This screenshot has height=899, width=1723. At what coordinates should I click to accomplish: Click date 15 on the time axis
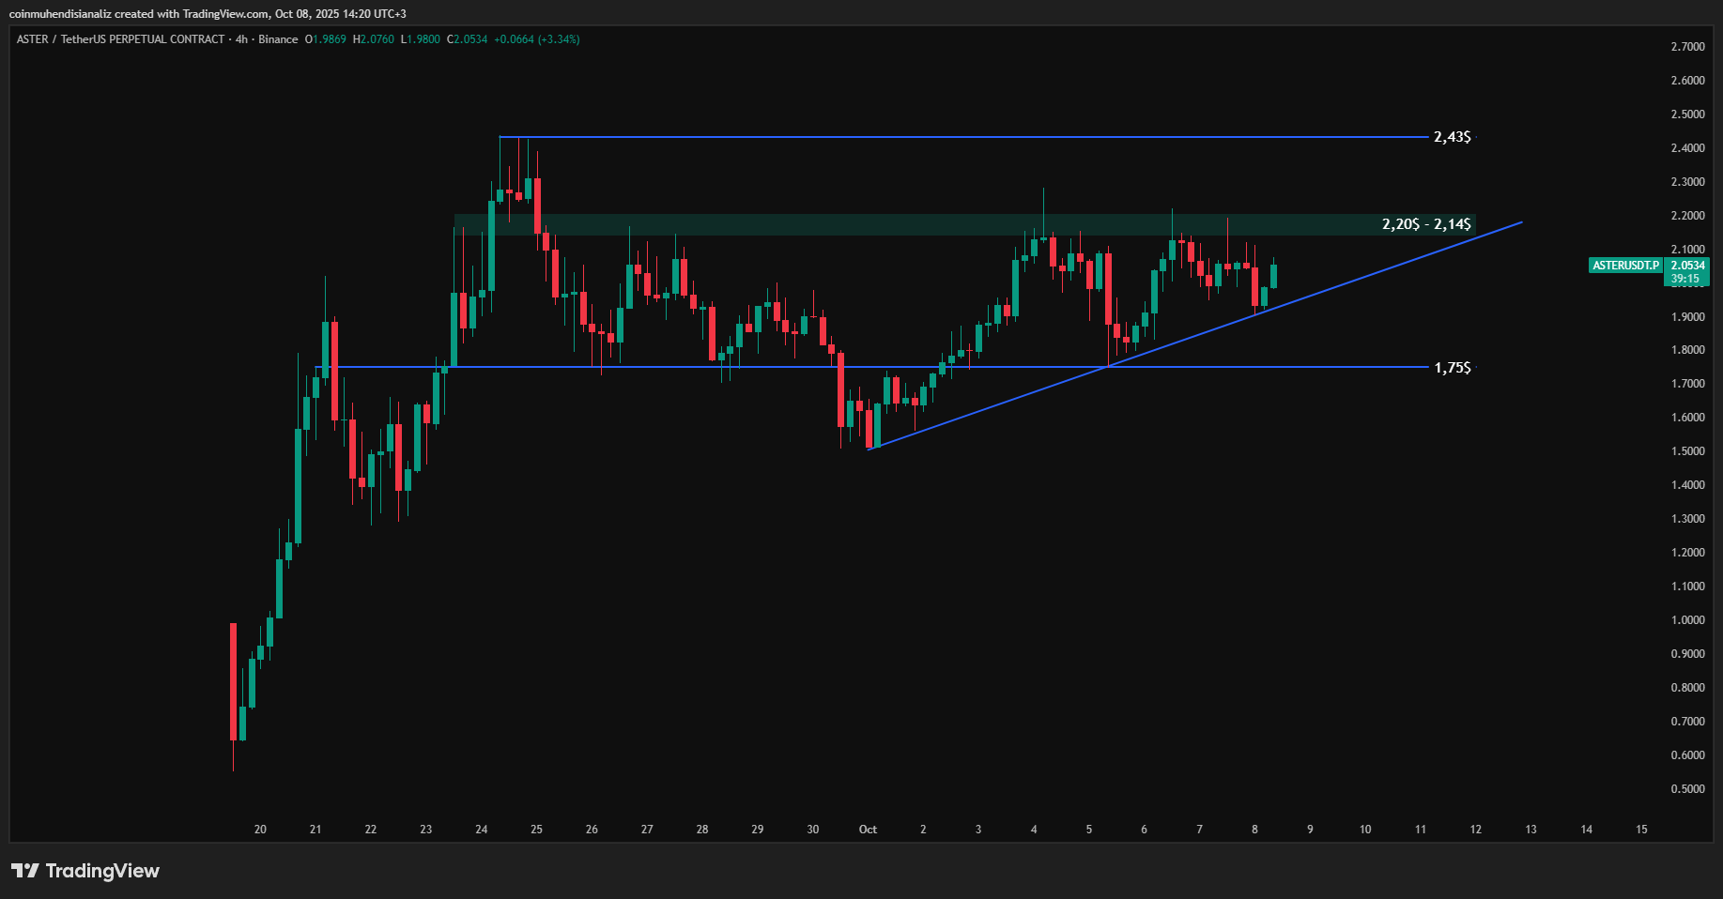pos(1641,830)
